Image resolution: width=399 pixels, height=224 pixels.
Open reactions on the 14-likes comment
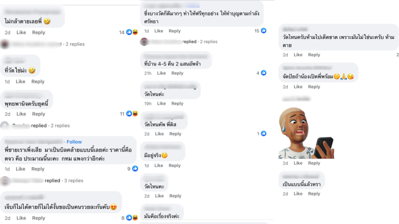pos(132,32)
